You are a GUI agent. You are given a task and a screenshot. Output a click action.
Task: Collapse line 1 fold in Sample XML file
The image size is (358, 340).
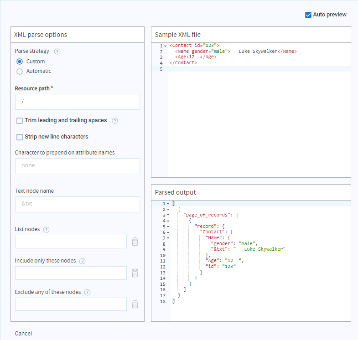(165, 46)
